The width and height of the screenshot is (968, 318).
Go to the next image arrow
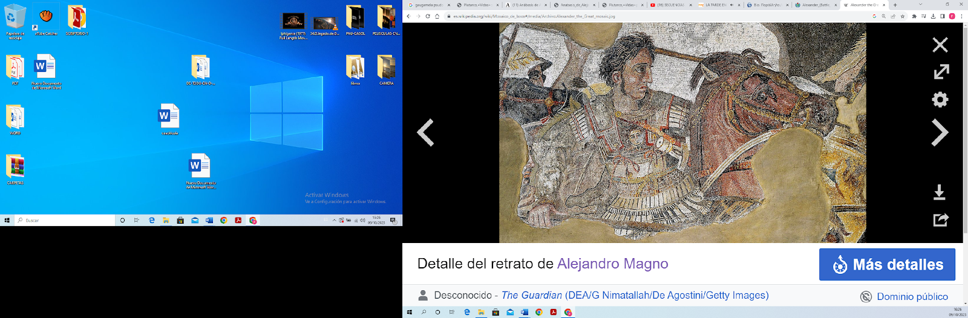(940, 133)
